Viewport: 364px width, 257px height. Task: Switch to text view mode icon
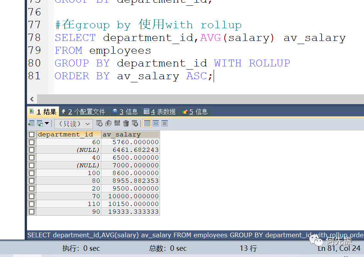pyautogui.click(x=165, y=124)
